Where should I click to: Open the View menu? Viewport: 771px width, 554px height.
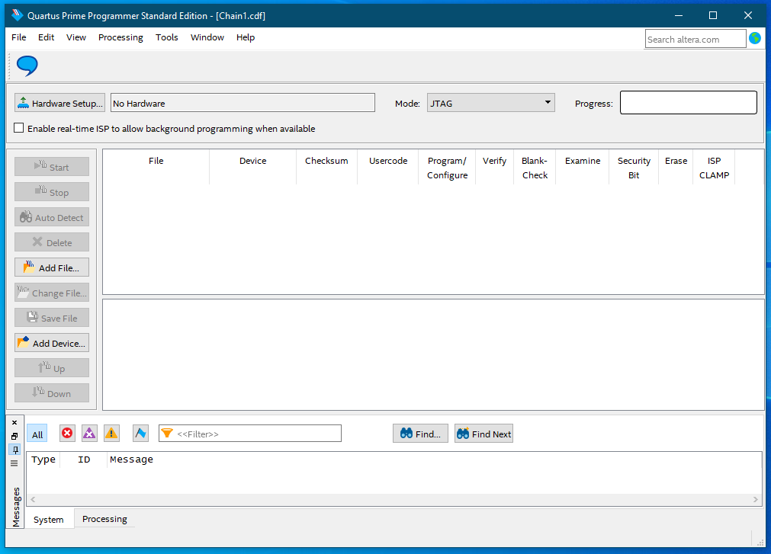click(x=76, y=37)
